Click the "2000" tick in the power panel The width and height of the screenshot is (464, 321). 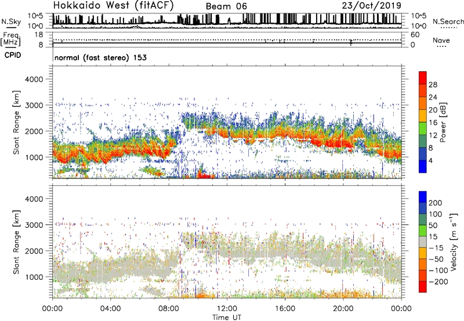34,131
